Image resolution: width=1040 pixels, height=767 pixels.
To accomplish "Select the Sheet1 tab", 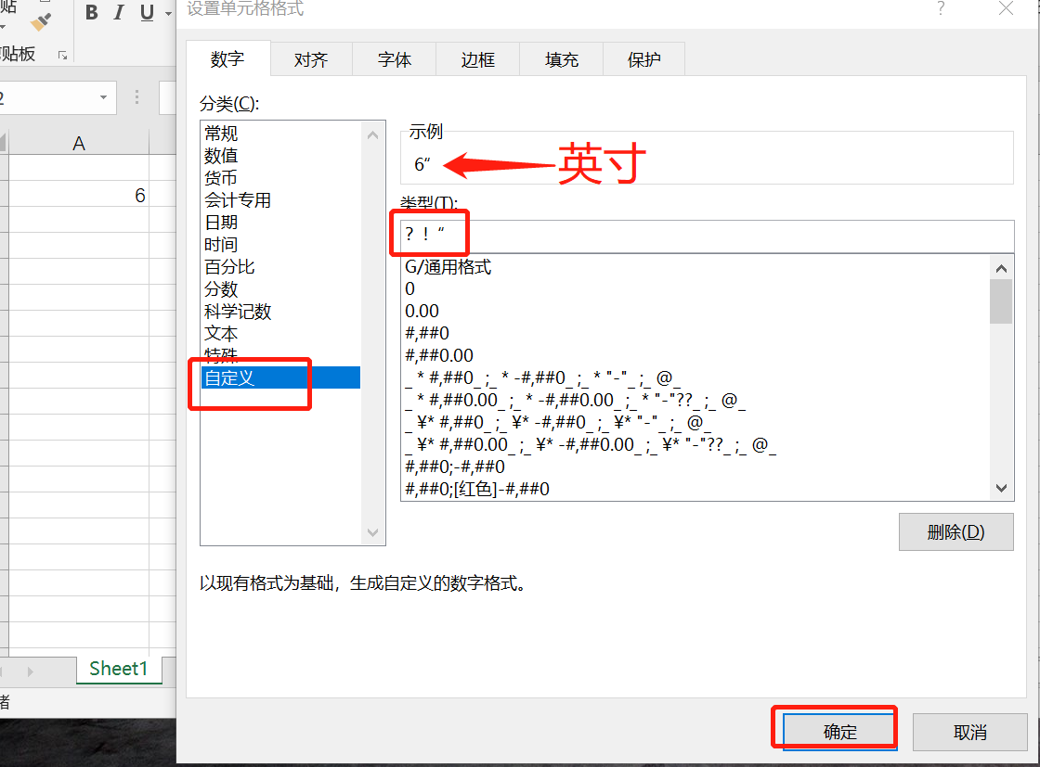I will pyautogui.click(x=119, y=668).
